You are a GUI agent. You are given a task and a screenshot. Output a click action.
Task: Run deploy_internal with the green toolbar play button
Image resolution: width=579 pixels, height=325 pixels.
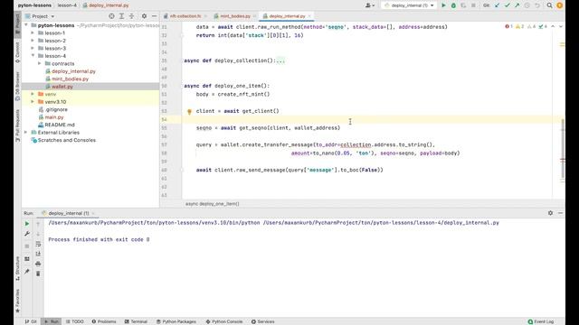tap(443, 5)
